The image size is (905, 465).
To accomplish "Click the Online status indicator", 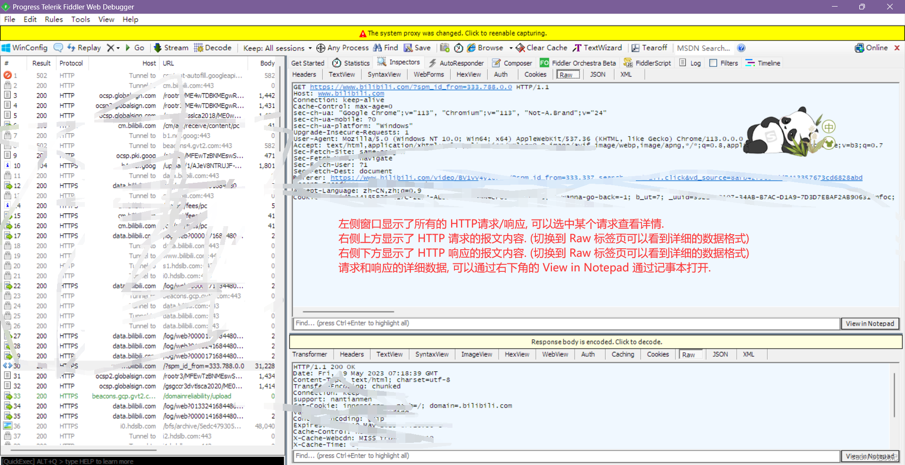I will pyautogui.click(x=871, y=48).
